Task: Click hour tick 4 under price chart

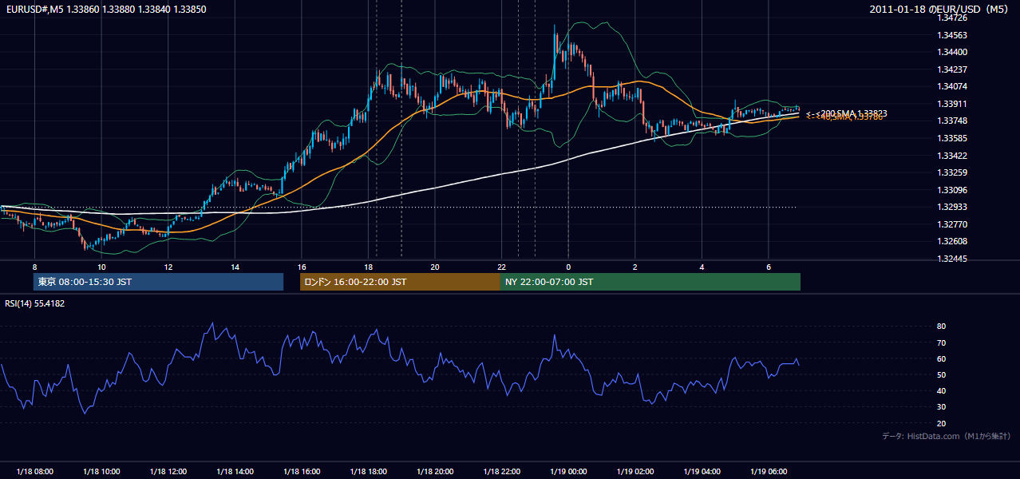Action: pyautogui.click(x=702, y=266)
